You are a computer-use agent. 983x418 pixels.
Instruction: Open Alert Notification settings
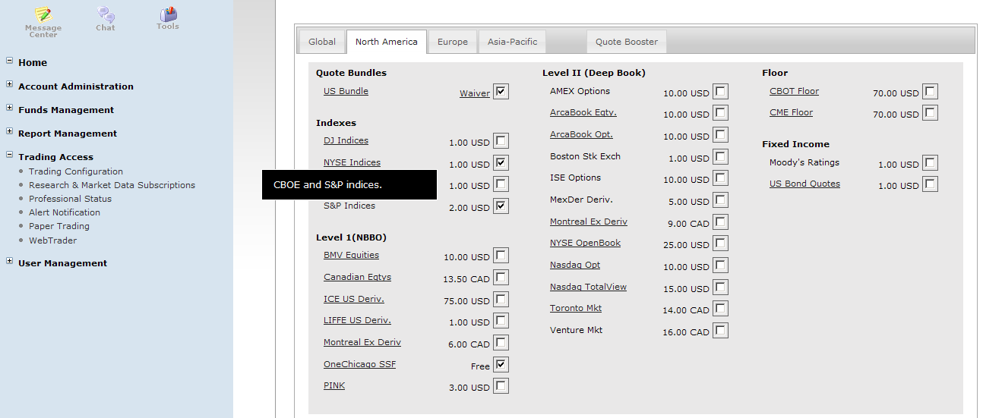(x=65, y=212)
